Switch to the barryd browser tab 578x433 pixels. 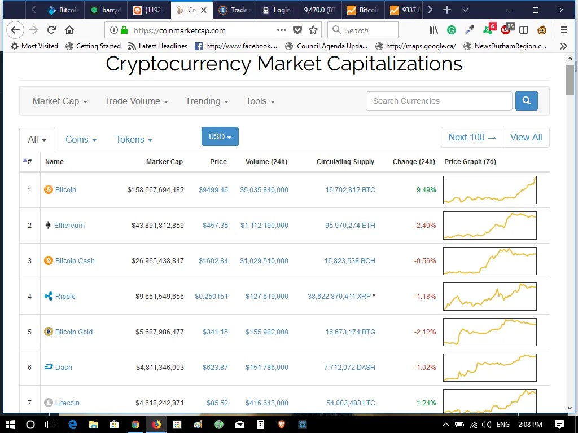point(106,10)
